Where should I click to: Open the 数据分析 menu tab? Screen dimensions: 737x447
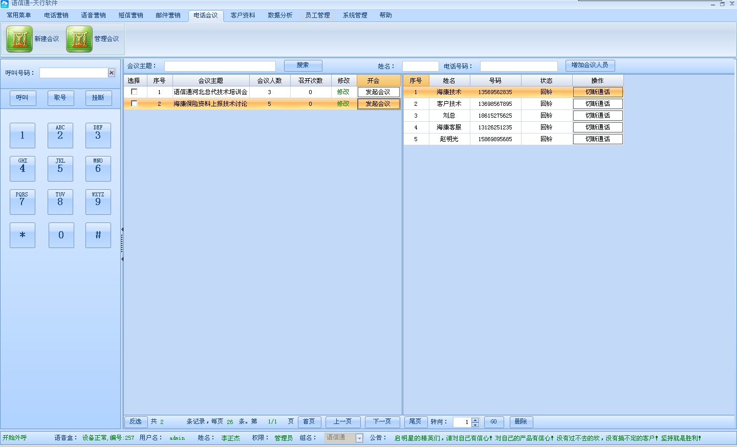pyautogui.click(x=280, y=15)
